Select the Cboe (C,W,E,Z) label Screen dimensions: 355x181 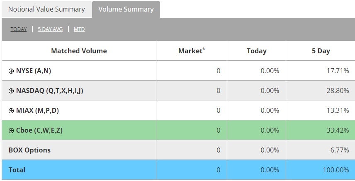click(39, 131)
